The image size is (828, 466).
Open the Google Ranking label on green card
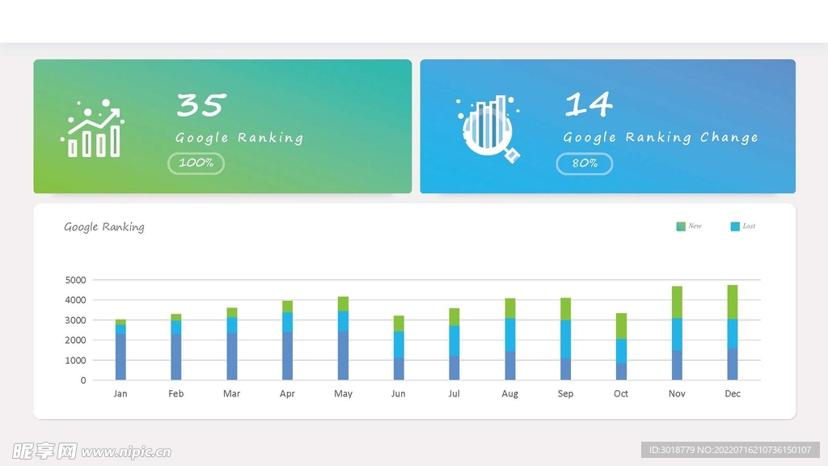click(x=239, y=138)
